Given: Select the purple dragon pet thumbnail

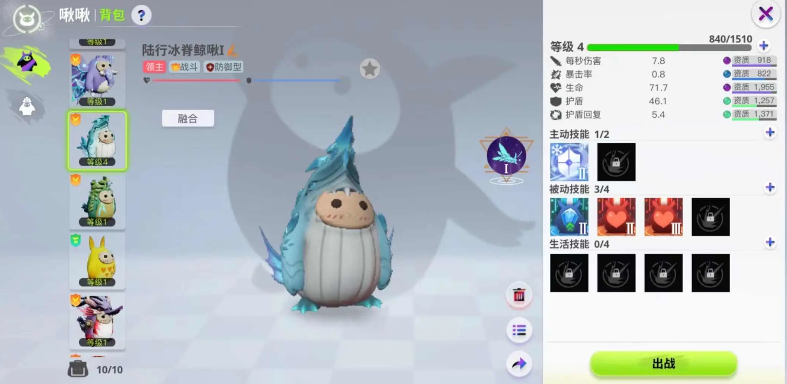Looking at the screenshot, I should (x=97, y=321).
